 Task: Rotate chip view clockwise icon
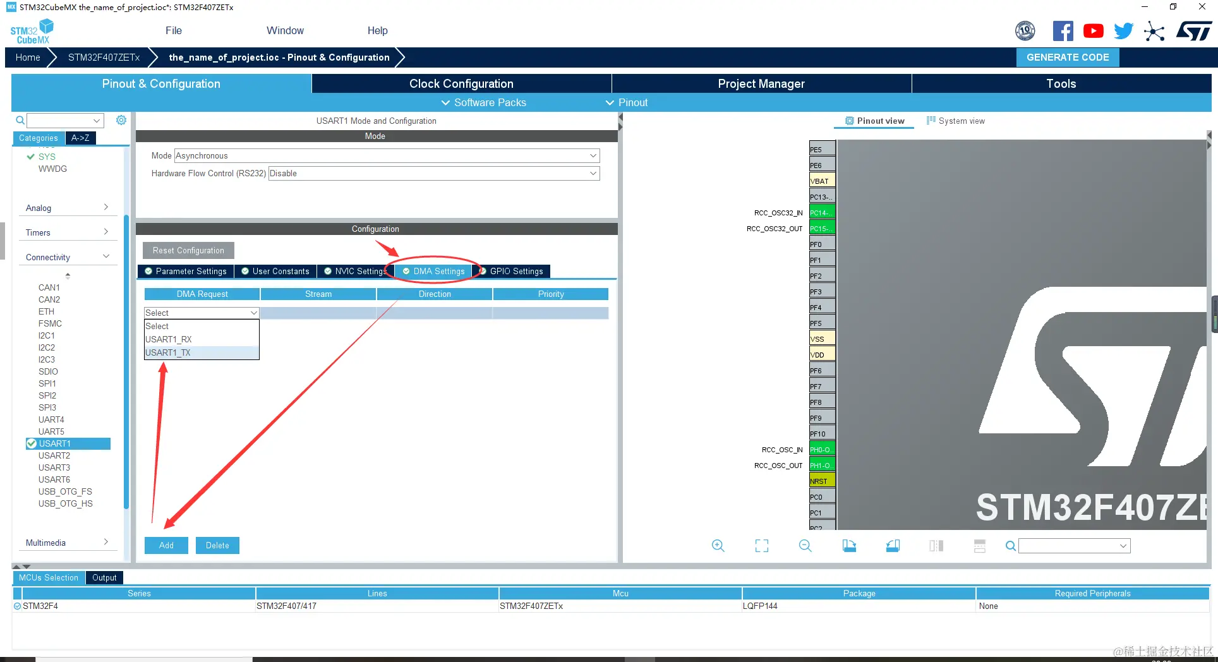pos(849,546)
